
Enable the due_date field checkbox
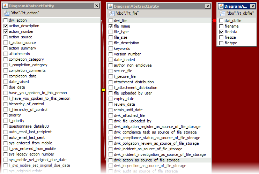[6, 88]
